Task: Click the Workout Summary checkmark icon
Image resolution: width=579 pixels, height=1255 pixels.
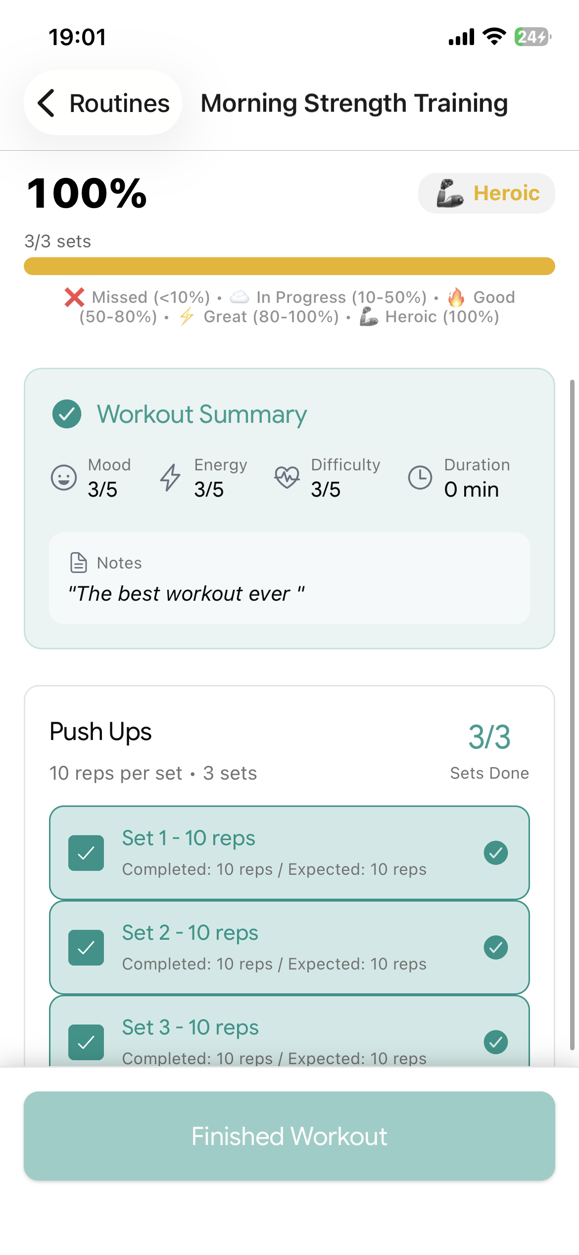Action: pos(67,414)
